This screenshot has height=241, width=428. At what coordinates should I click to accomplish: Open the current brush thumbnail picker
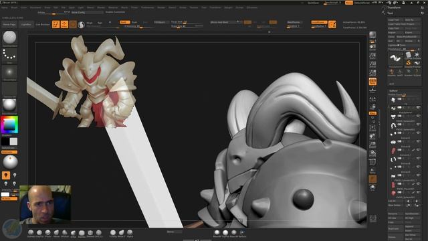pos(9,37)
